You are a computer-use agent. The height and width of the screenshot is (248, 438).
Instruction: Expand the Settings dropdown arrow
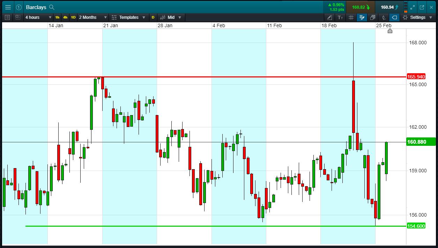[x=430, y=17]
